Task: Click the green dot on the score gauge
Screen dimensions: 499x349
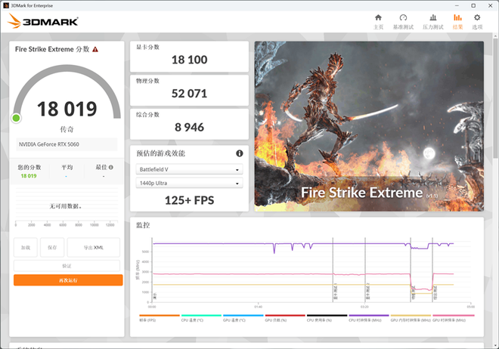Action: tap(16, 119)
